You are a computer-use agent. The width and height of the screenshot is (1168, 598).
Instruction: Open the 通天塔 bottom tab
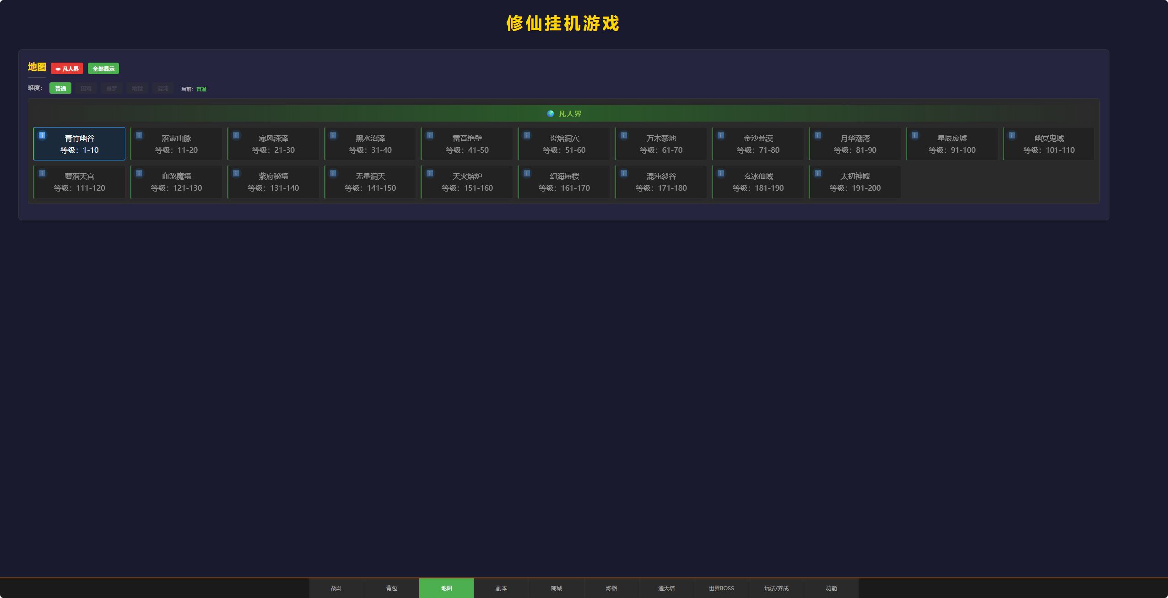pyautogui.click(x=666, y=588)
